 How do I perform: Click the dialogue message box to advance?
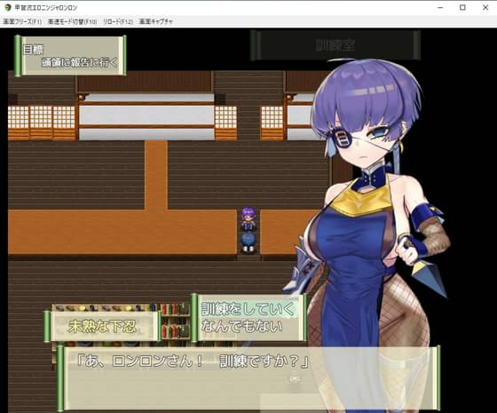pos(248,378)
